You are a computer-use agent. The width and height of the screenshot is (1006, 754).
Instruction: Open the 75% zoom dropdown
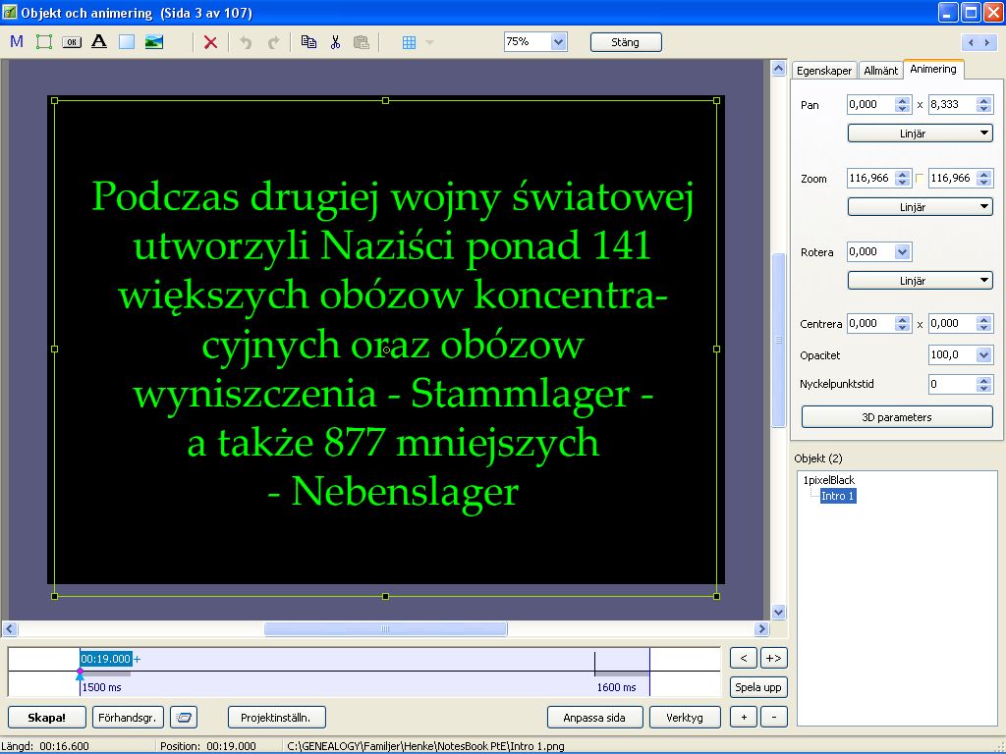coord(558,41)
